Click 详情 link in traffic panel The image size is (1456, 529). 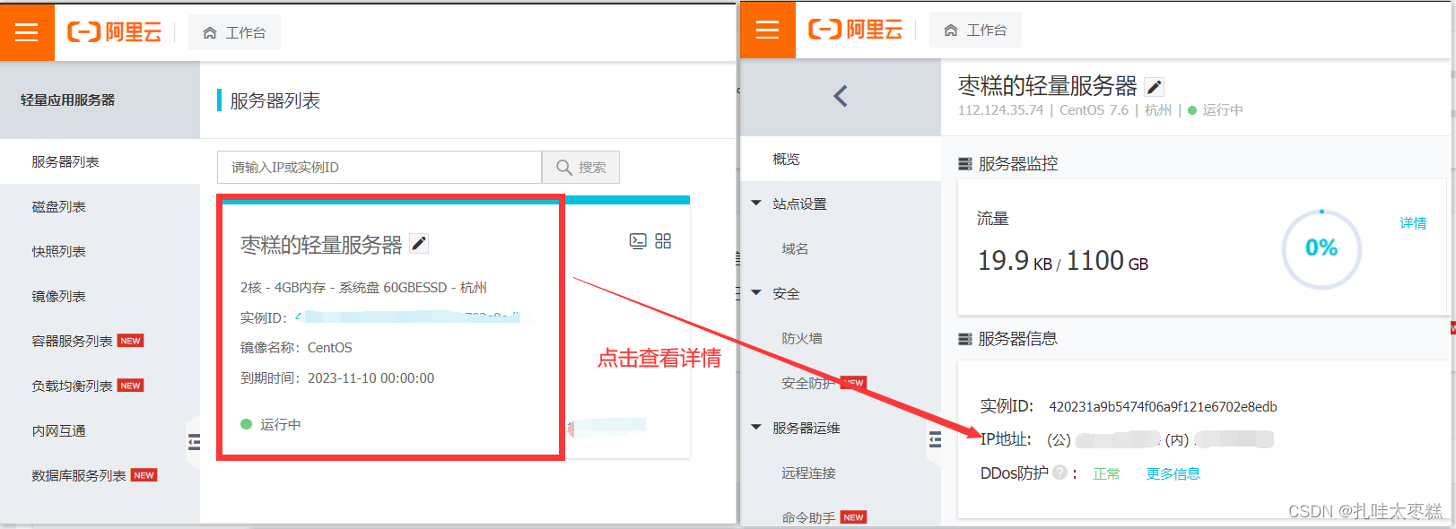1413,222
